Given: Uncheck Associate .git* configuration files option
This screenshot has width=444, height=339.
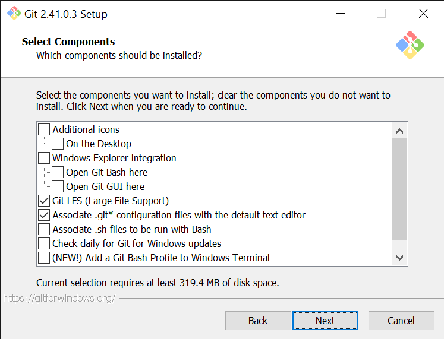Looking at the screenshot, I should click(x=44, y=215).
